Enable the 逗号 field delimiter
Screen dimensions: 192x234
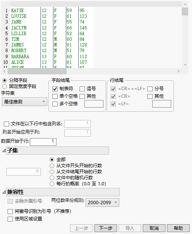point(82,89)
